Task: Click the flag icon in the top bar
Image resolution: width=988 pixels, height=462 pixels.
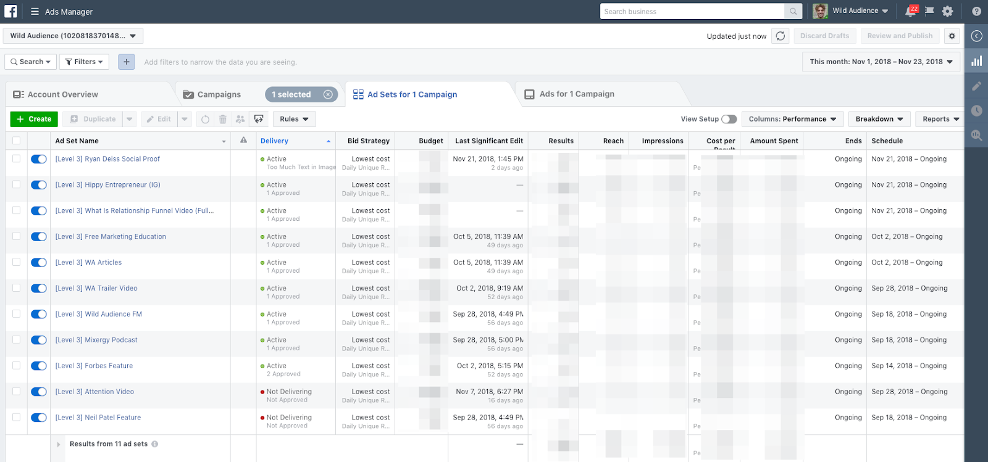Action: (x=929, y=11)
